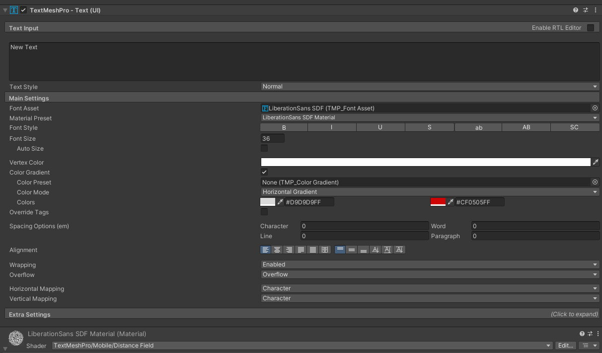602x353 pixels.
Task: Click red gradient color swatch
Action: pyautogui.click(x=438, y=202)
